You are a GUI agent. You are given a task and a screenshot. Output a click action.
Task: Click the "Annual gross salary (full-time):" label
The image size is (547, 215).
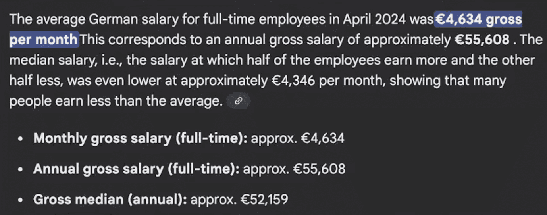(136, 169)
